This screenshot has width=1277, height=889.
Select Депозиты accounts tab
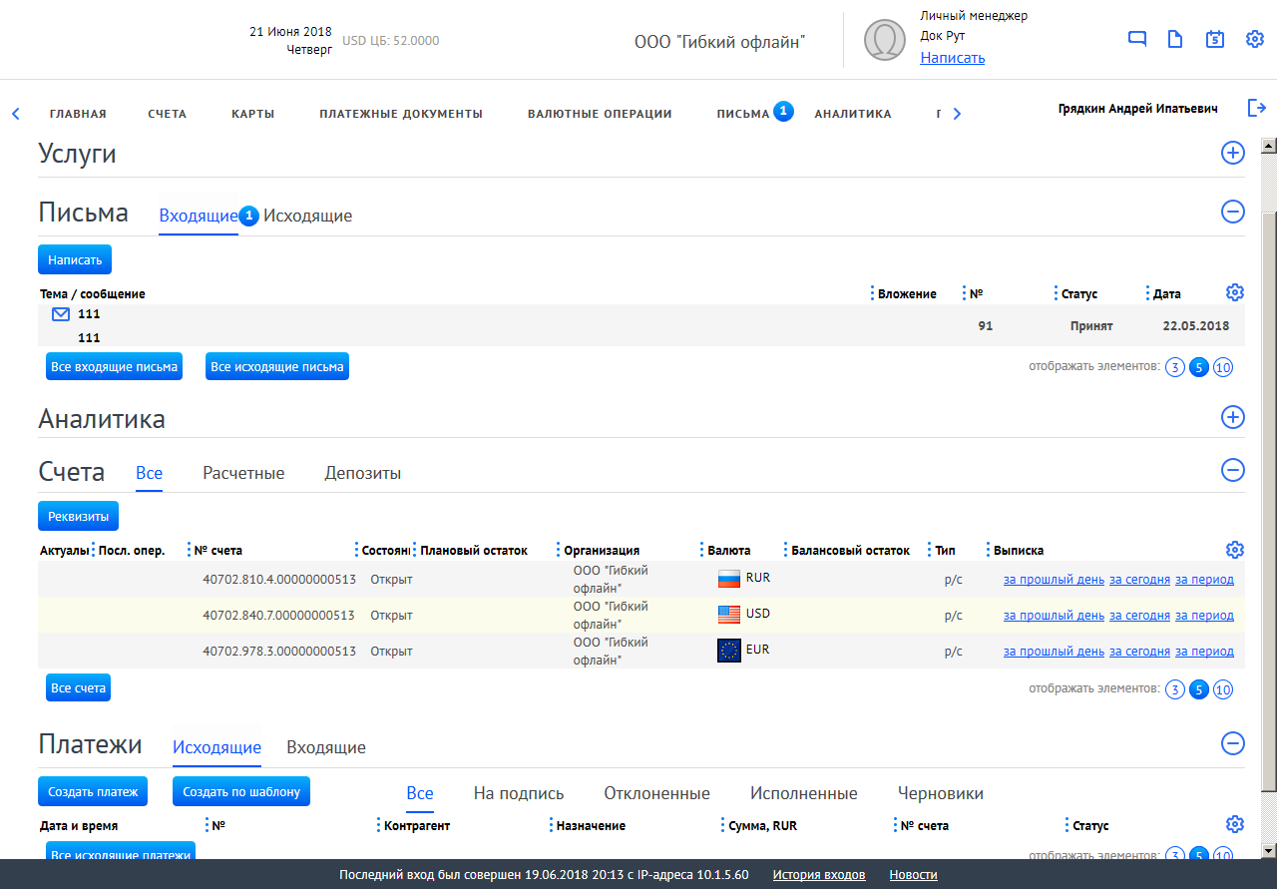[x=363, y=473]
